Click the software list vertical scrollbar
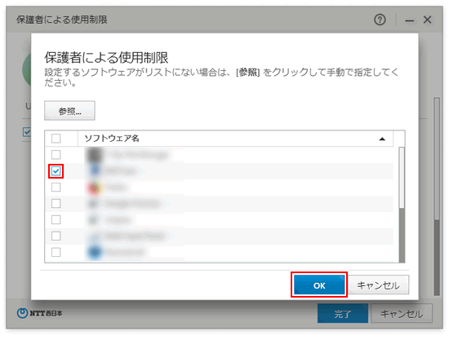449x340 pixels. click(x=402, y=205)
